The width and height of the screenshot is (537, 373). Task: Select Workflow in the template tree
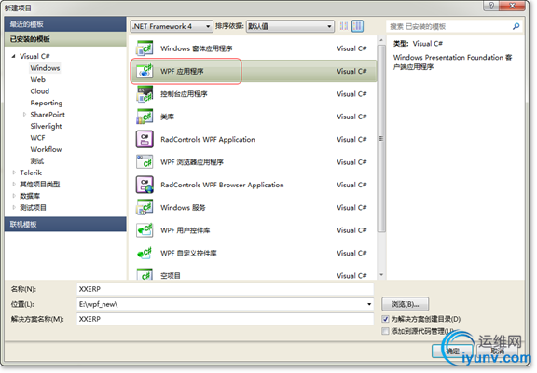click(x=46, y=149)
